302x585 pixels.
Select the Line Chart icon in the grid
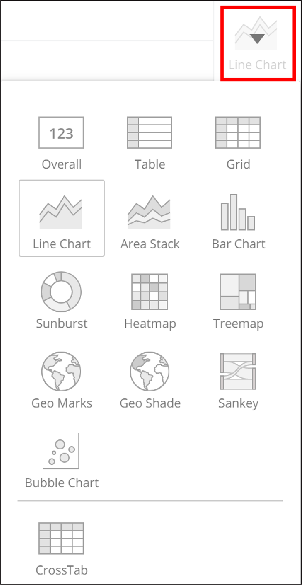pyautogui.click(x=61, y=212)
